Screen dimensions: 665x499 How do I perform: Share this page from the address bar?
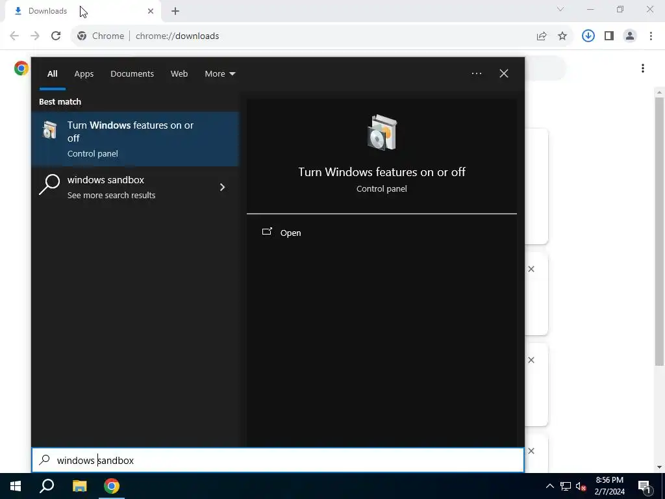(542, 36)
